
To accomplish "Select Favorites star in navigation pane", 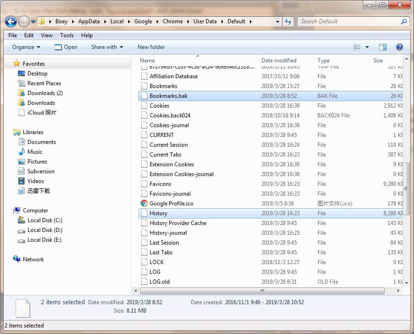I will click(16, 63).
